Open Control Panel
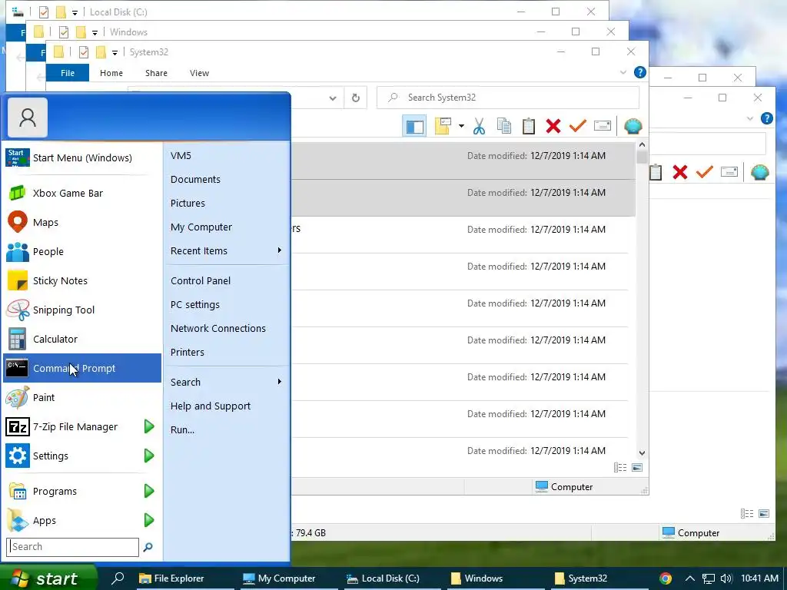This screenshot has width=787, height=590. pos(227,281)
